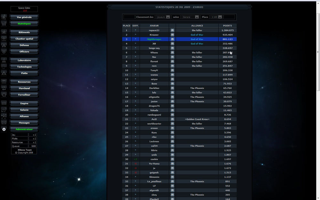320x200 pixels.
Task: Click the message icon for player DarkNec
Action: 172,88
